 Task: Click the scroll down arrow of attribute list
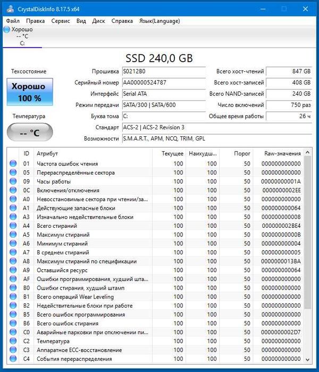coord(307,359)
